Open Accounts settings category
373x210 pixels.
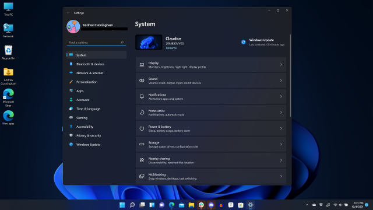tap(96, 100)
